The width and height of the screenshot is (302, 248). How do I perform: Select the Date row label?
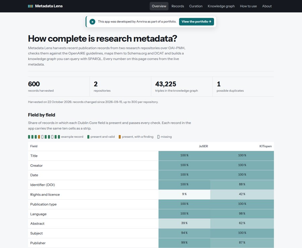(34, 175)
